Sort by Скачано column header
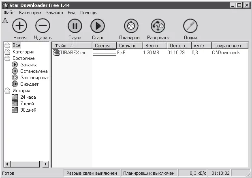 (x=127, y=46)
